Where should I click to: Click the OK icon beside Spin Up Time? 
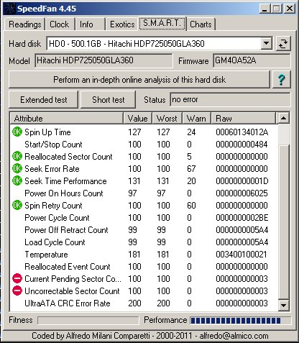coord(17,132)
